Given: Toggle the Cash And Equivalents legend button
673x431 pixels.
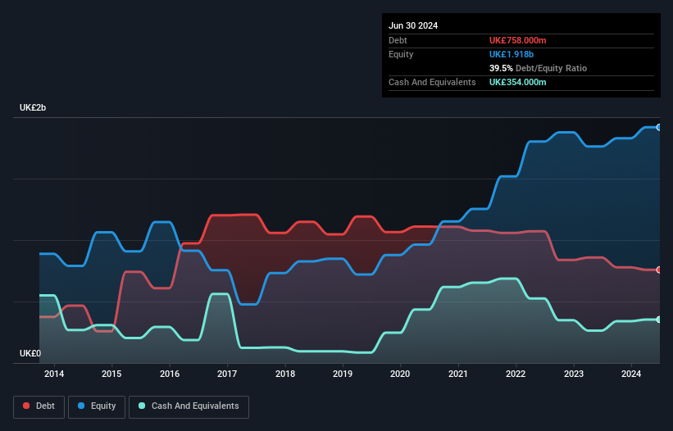Looking at the screenshot, I should 189,406.
